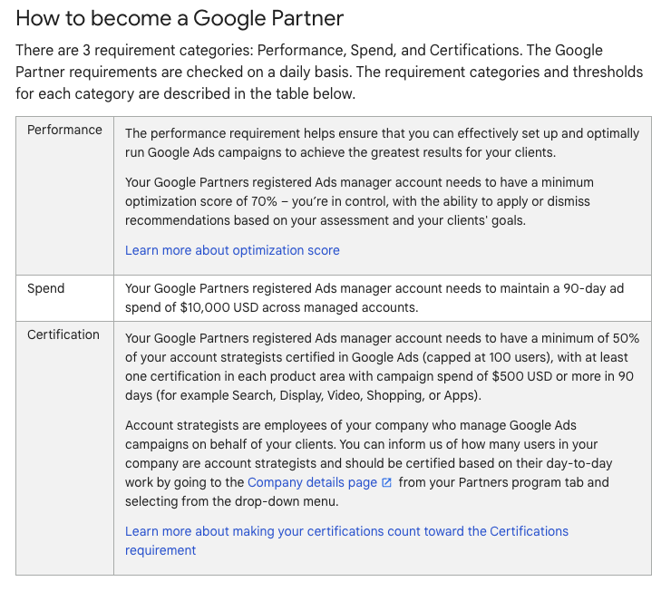Open the Company details page link
The width and height of the screenshot is (671, 591).
[312, 482]
